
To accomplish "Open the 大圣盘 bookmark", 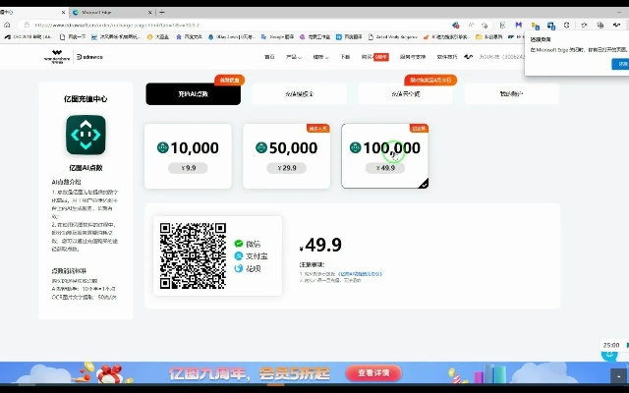I will coord(158,37).
